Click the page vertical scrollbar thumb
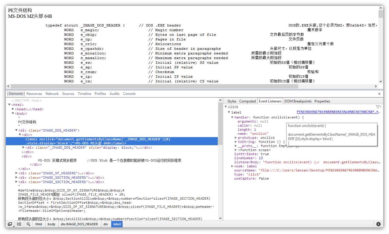 [x=381, y=14]
